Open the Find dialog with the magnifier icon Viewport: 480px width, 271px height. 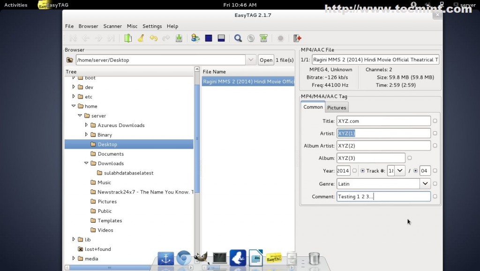point(238,38)
